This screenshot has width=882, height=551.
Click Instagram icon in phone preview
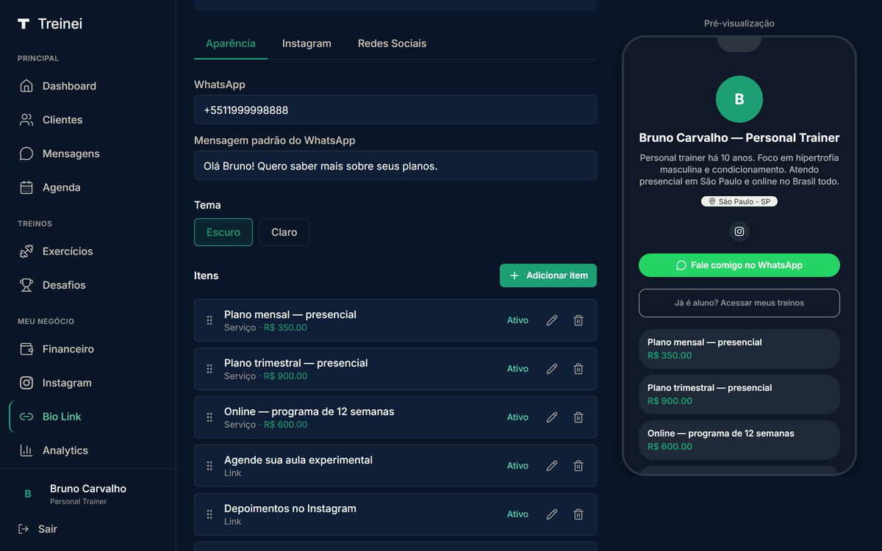point(739,231)
